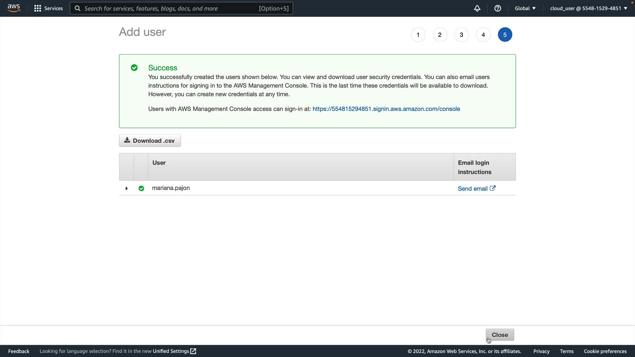Open the Services grid menu
This screenshot has height=357, width=635.
point(48,8)
